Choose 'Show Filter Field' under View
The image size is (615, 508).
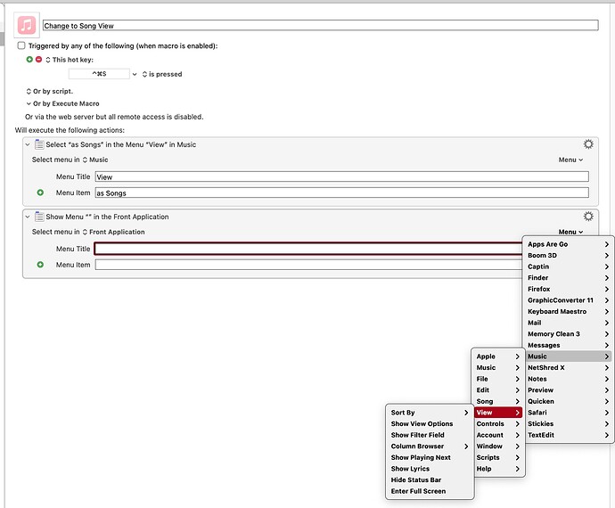click(x=430, y=435)
